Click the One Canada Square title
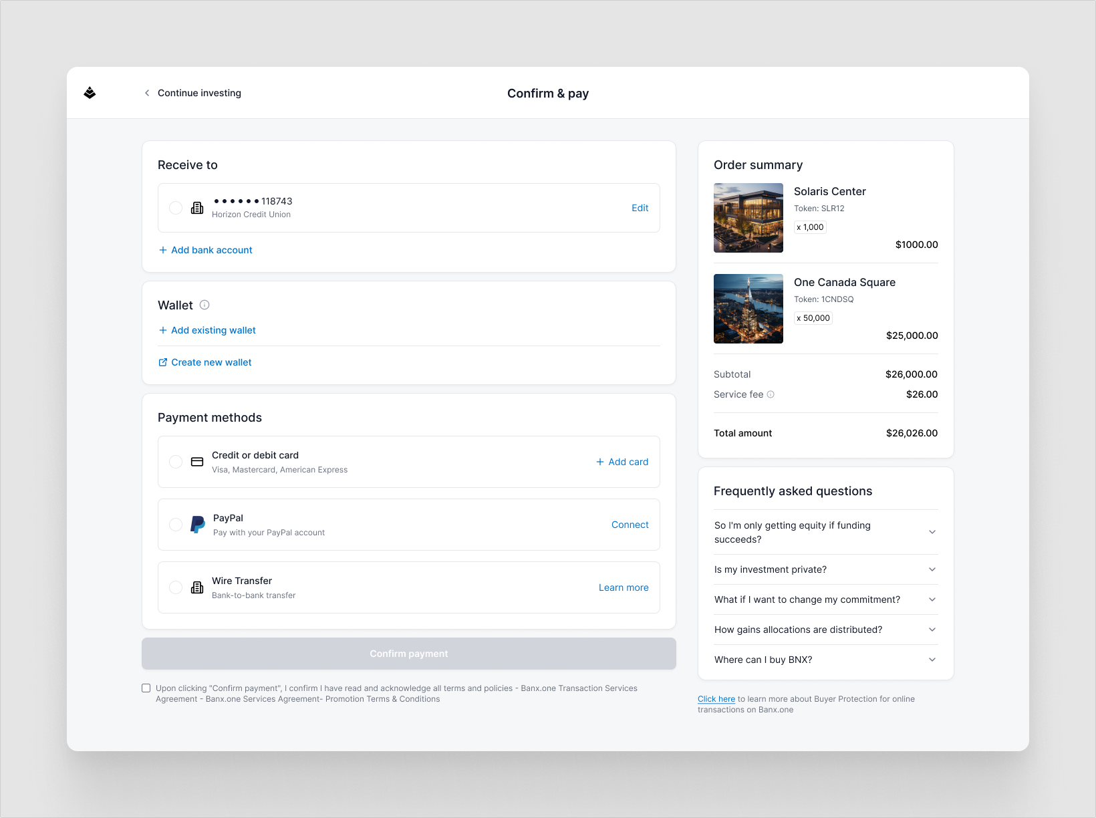The width and height of the screenshot is (1096, 818). pyautogui.click(x=845, y=282)
